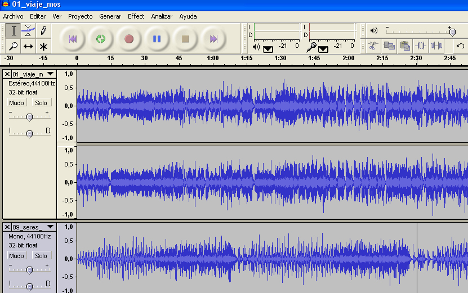Select the Envelope tool
This screenshot has width=468, height=293.
28,30
